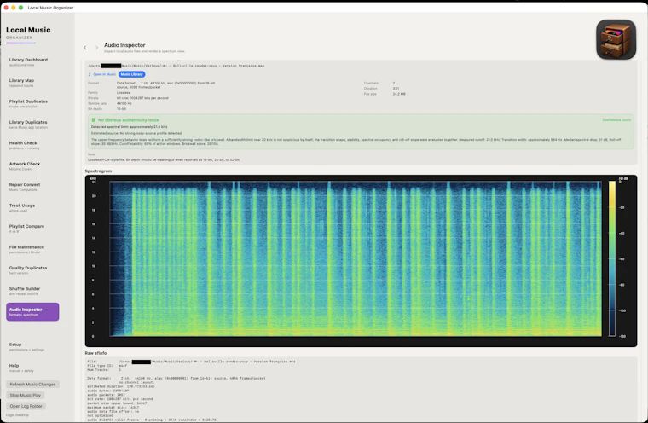The width and height of the screenshot is (648, 423).
Task: Click the 'Local Music Organizer' sidebar title
Action: (28, 32)
